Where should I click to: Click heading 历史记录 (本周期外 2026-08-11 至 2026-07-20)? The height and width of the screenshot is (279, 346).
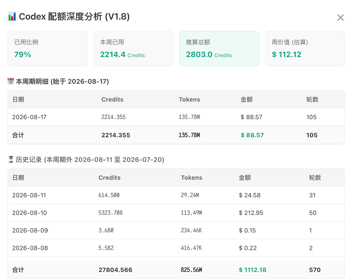pyautogui.click(x=90, y=160)
